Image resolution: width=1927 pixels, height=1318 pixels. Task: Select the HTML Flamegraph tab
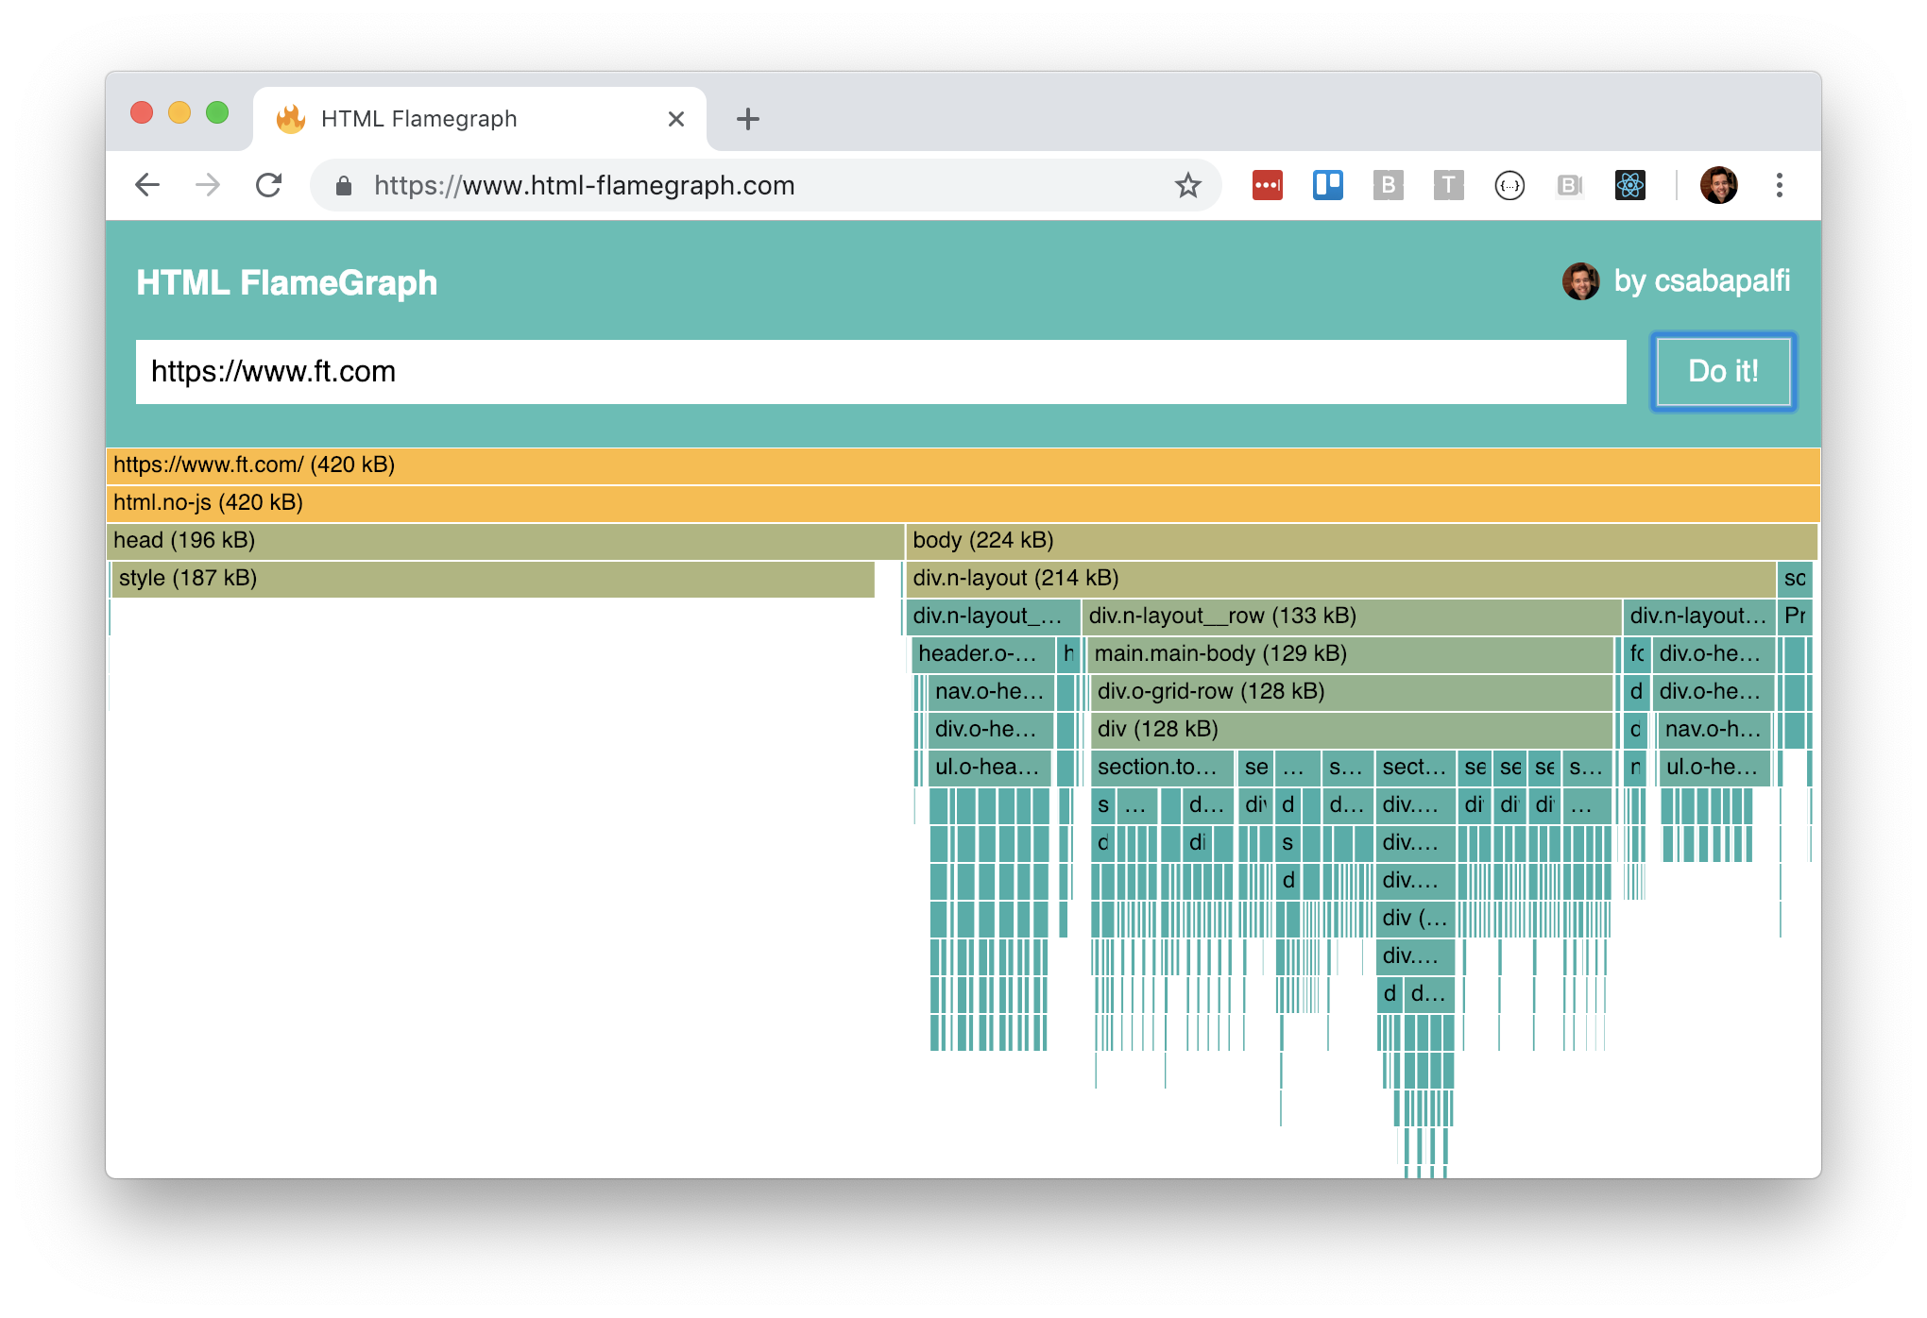click(x=480, y=119)
